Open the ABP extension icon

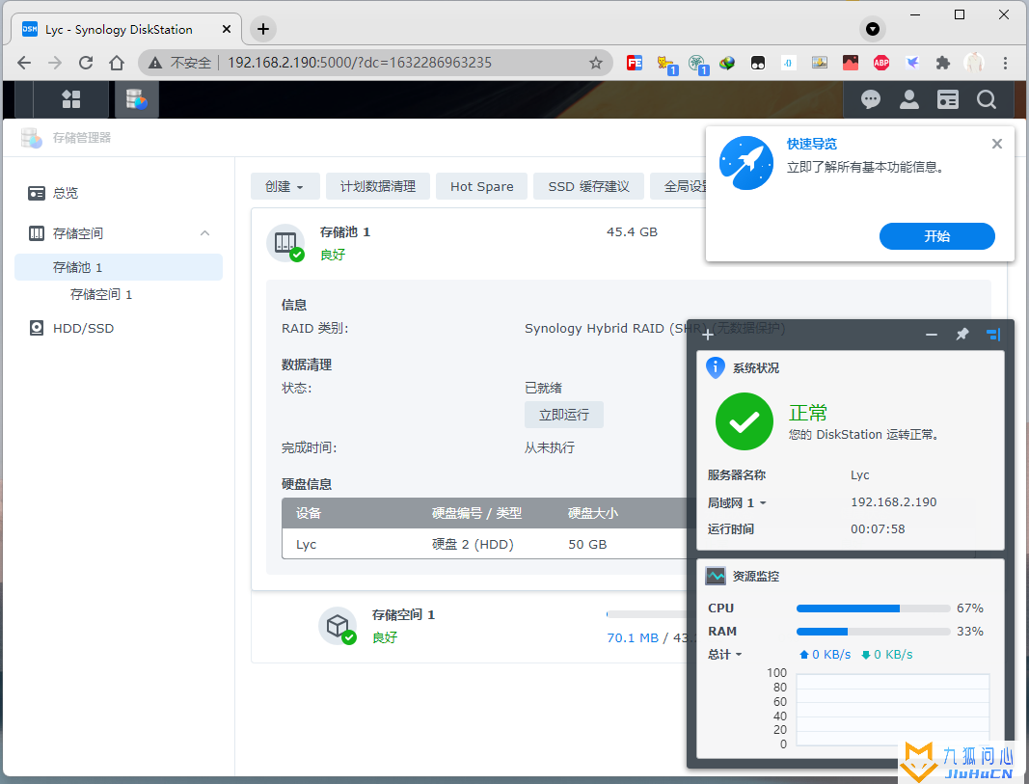click(x=881, y=63)
